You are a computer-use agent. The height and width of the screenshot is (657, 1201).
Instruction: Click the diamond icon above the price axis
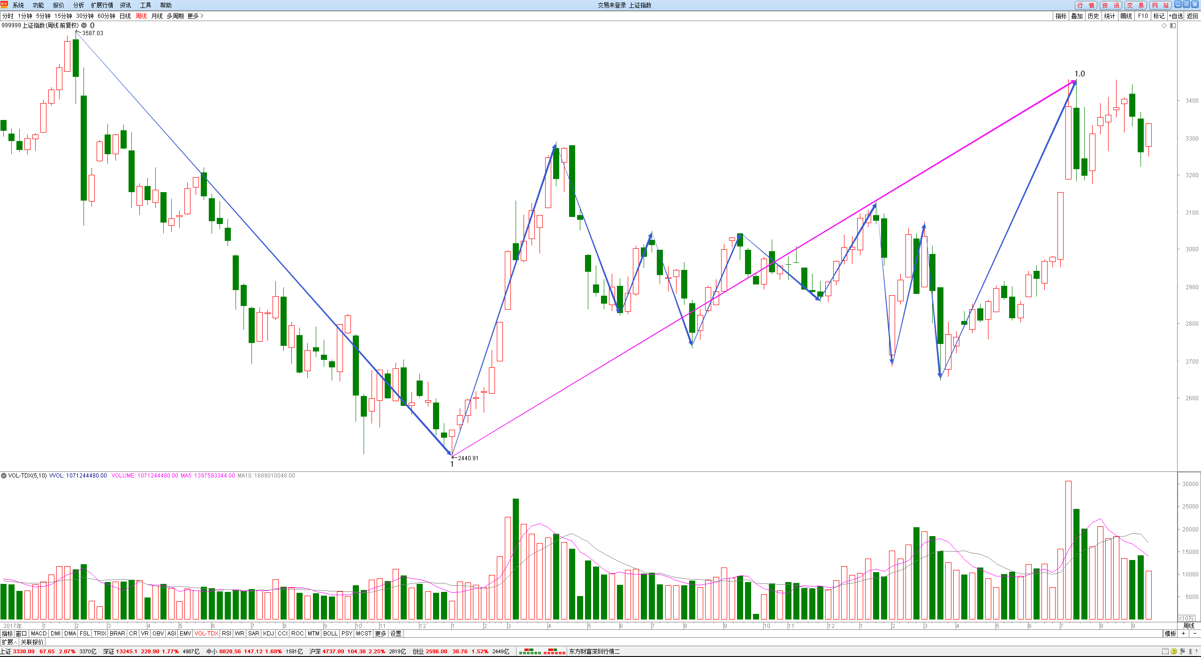tap(1164, 25)
